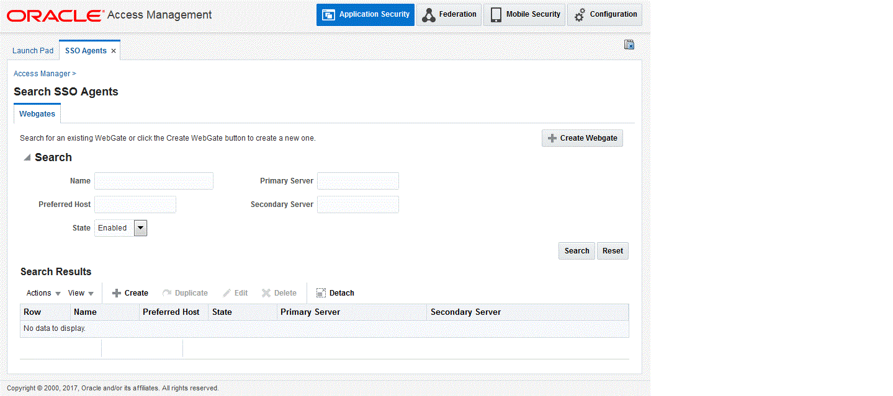Focus the Name search field
This screenshot has width=893, height=396.
[x=154, y=181]
